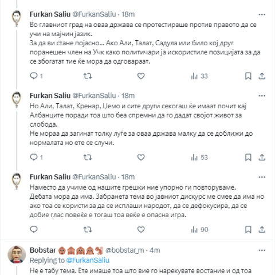Retweet the tweet with 53 views
This screenshot has width=275, height=275.
click(88, 158)
